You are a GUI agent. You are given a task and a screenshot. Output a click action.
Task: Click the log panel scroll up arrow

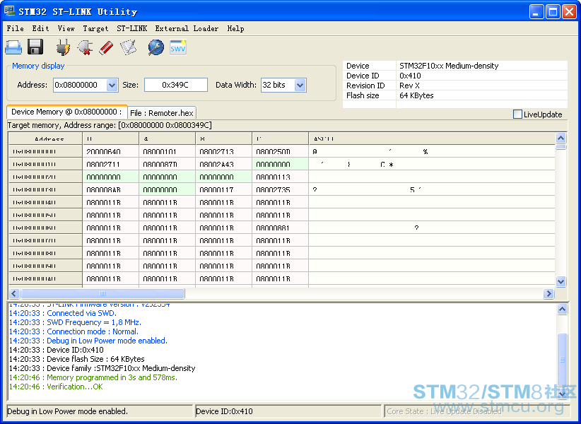point(562,310)
